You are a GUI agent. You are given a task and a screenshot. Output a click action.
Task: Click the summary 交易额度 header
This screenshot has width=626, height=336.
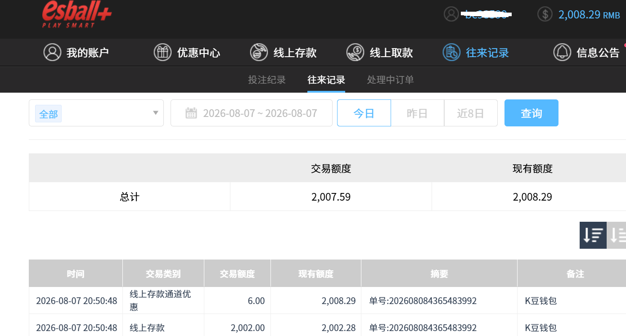pyautogui.click(x=331, y=169)
